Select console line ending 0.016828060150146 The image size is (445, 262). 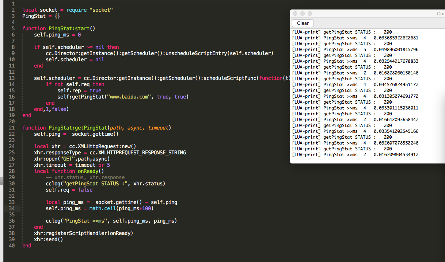click(x=355, y=73)
